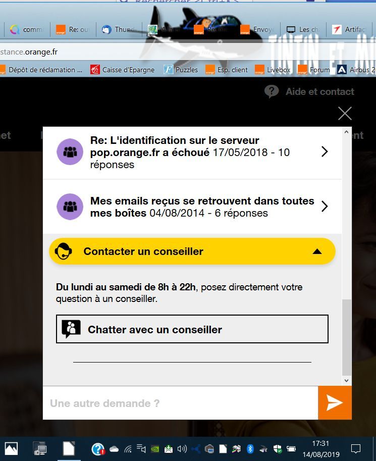The image size is (376, 461).
Task: Click the panel scrollbar up arrow
Action: click(x=346, y=132)
